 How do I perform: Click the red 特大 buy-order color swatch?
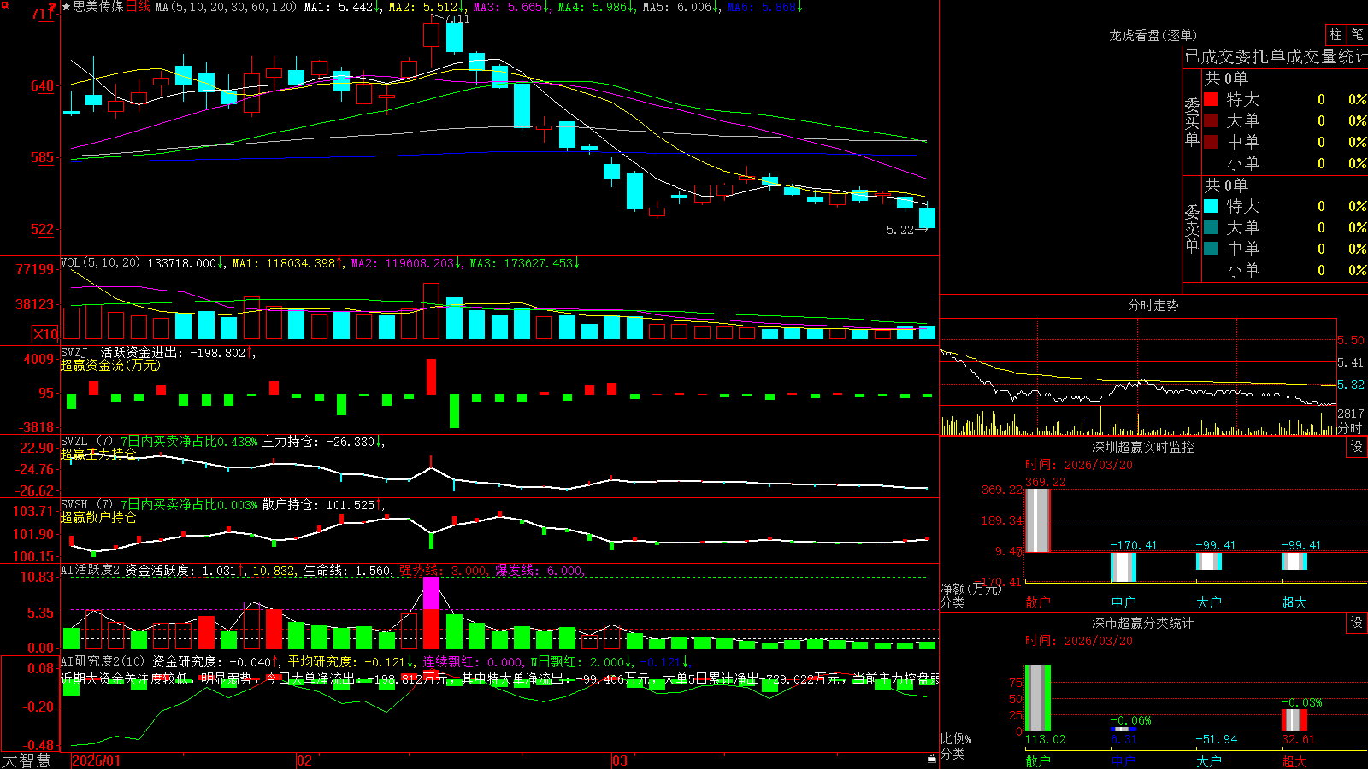click(1211, 99)
